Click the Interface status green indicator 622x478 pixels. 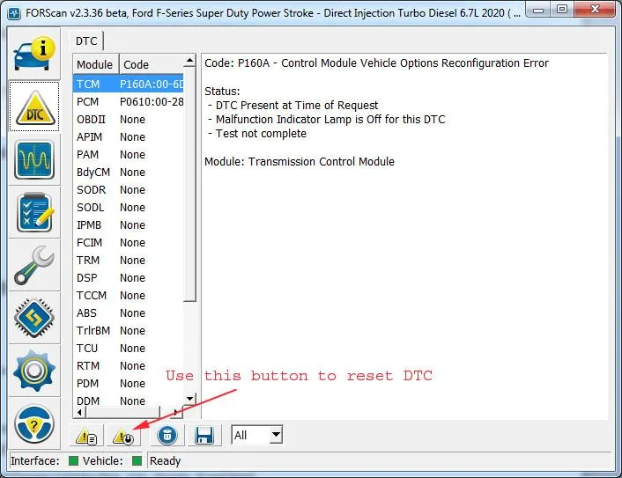73,461
